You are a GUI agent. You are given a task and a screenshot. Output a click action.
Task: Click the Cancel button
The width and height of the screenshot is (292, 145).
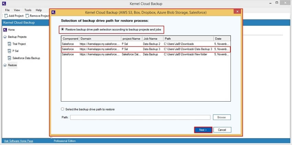(x=222, y=130)
